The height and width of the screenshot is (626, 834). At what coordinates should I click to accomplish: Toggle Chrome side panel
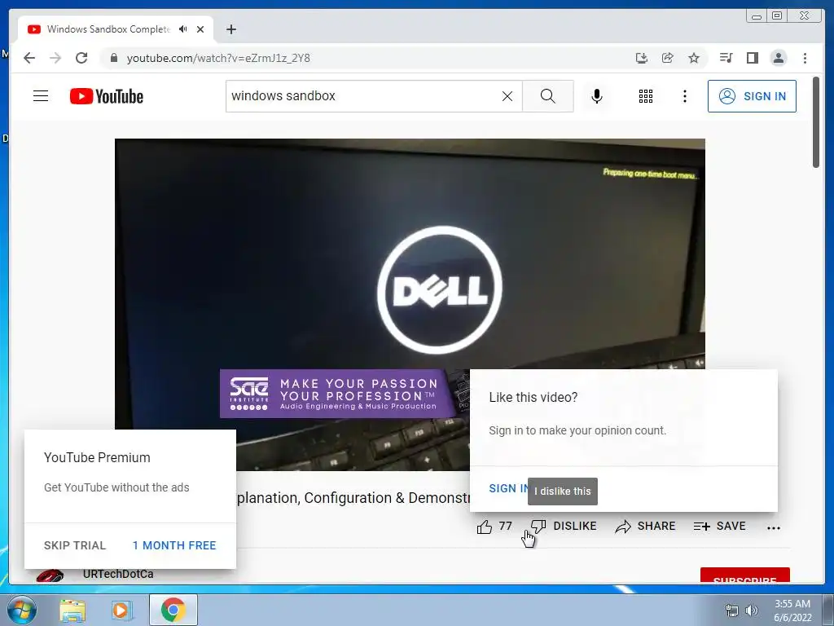[752, 58]
